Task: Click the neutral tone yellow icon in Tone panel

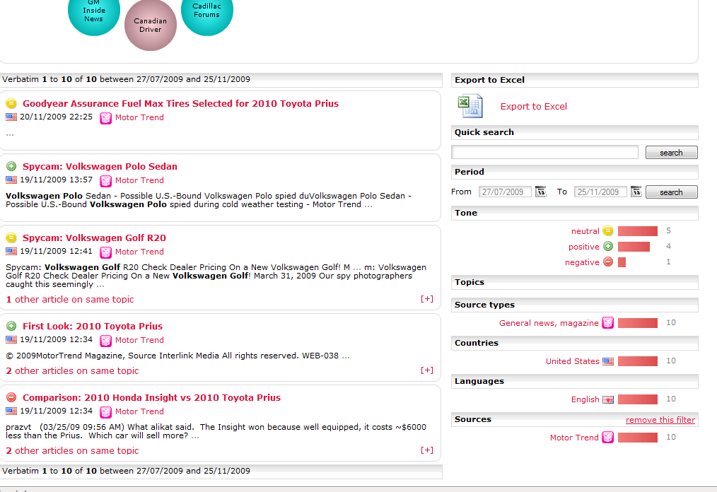Action: pyautogui.click(x=607, y=231)
